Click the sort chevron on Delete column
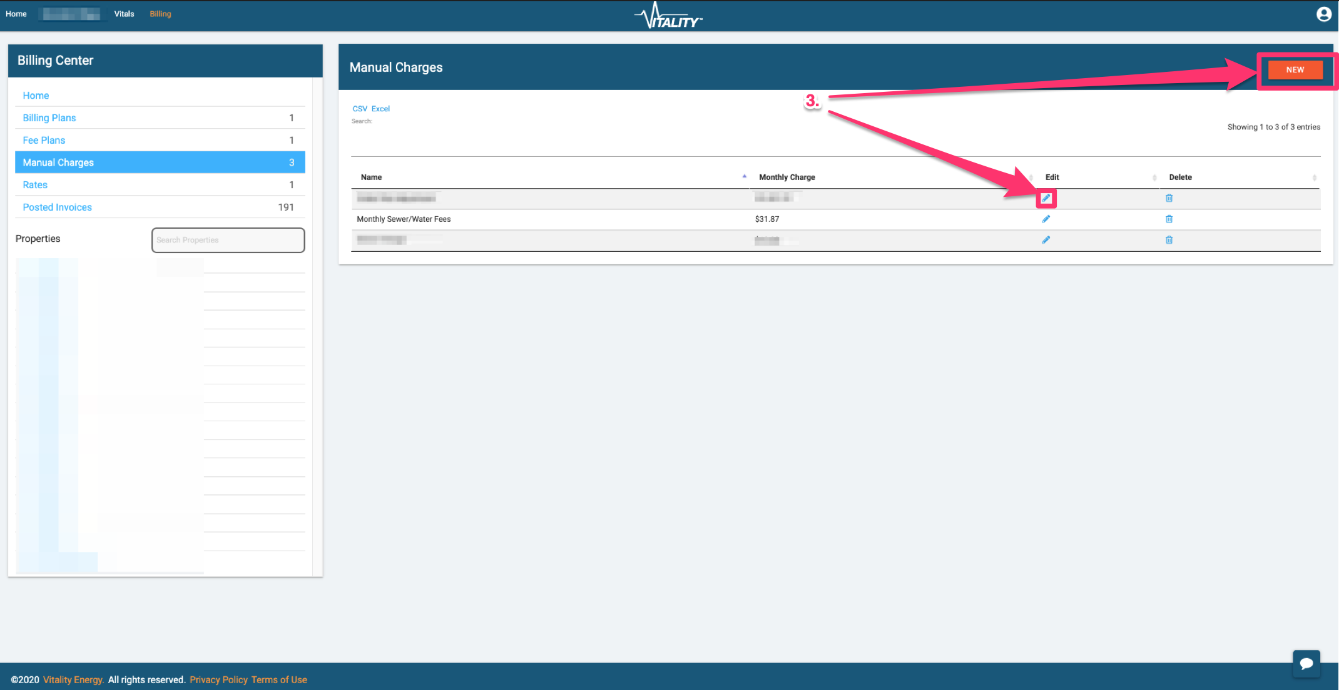Image resolution: width=1339 pixels, height=690 pixels. (1316, 177)
